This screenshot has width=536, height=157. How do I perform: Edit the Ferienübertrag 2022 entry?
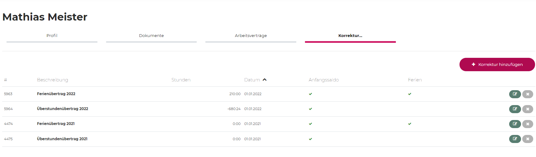pos(515,94)
